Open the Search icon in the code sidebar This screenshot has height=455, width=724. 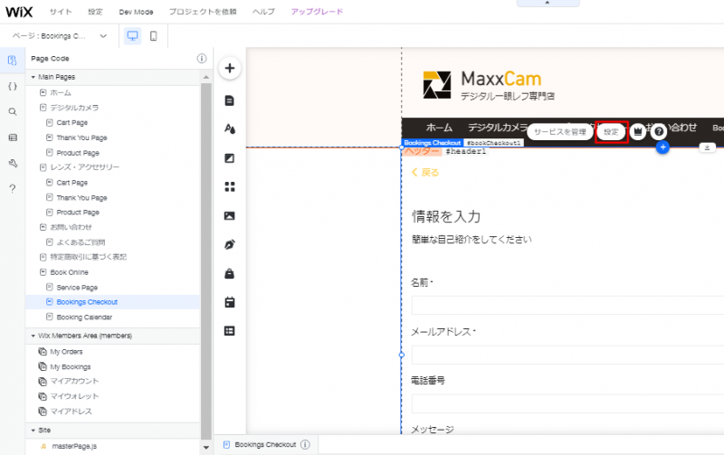pos(12,111)
